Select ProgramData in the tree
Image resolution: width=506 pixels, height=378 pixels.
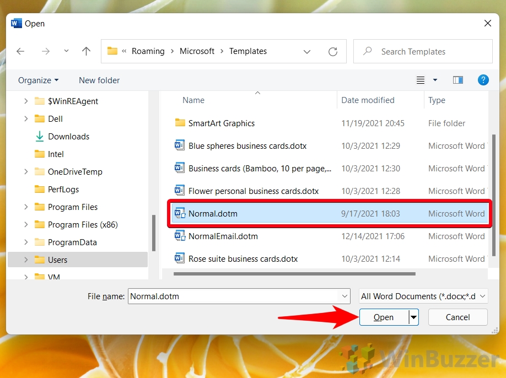(x=72, y=242)
